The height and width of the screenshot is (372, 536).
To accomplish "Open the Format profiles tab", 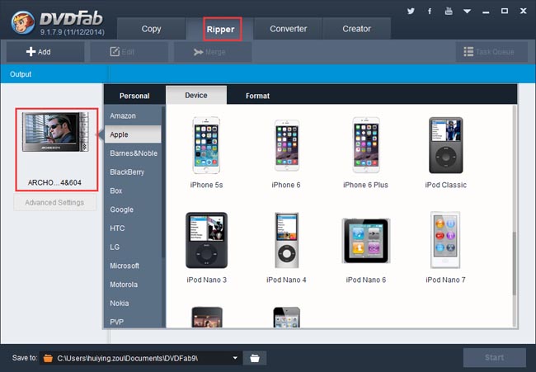I will point(257,96).
